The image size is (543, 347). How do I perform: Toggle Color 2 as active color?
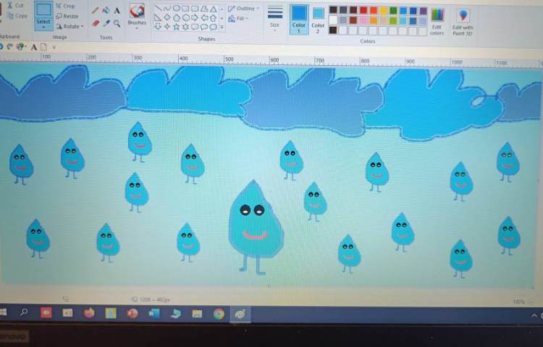click(319, 18)
